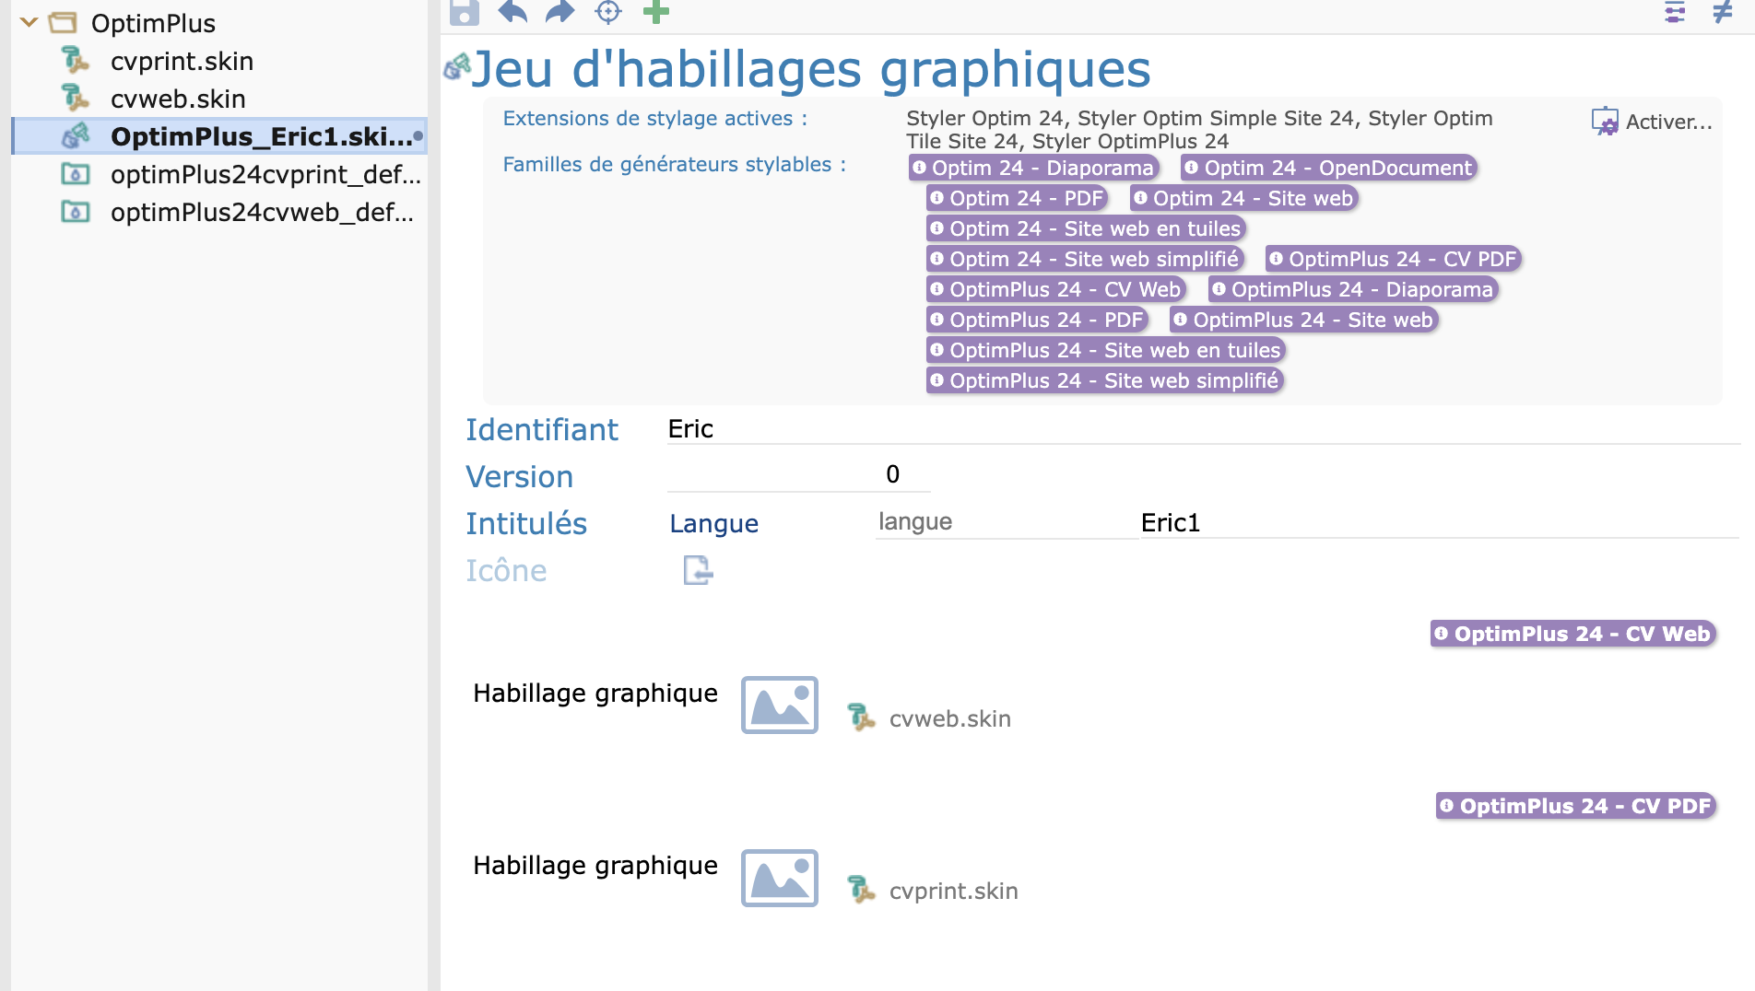Click the Optim 24 - Site web tag
This screenshot has width=1755, height=991.
pos(1243,198)
